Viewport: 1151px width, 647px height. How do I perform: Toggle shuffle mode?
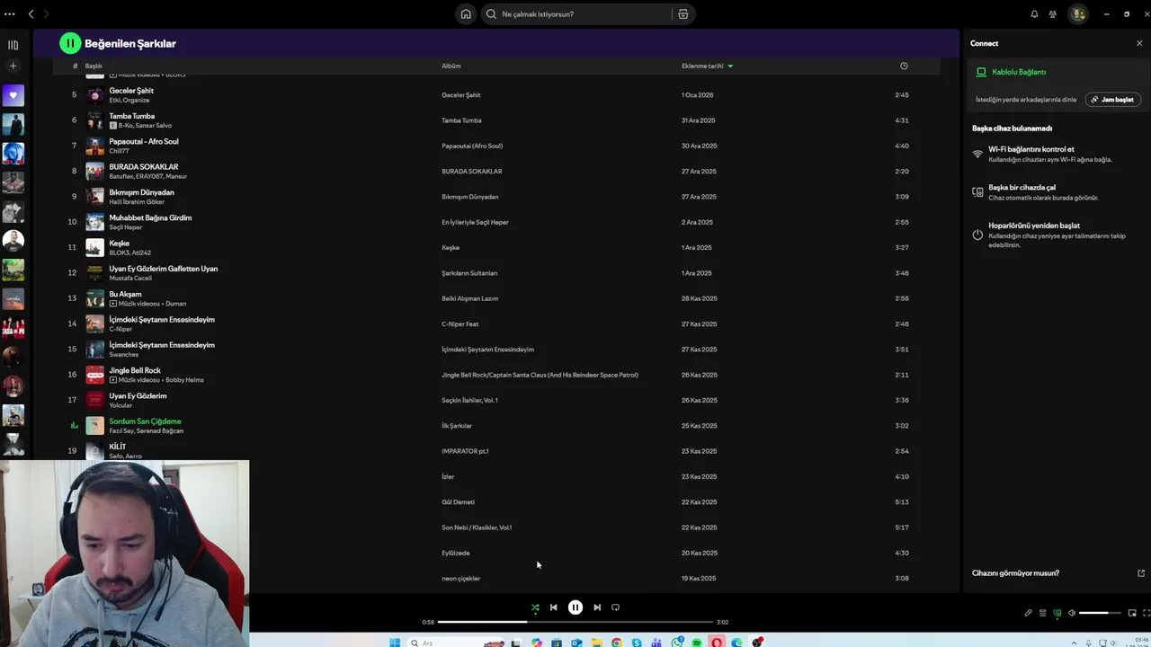point(535,607)
